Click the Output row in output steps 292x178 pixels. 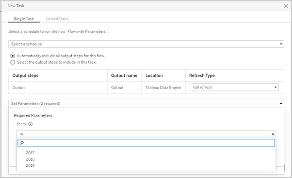pos(146,88)
